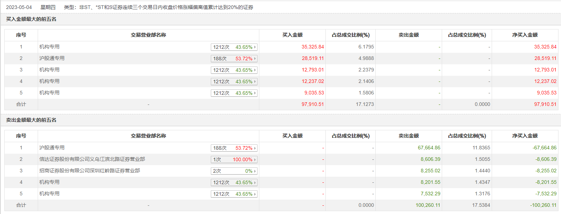Select the 卖出金额最大的前五名 section title

pos(31,120)
